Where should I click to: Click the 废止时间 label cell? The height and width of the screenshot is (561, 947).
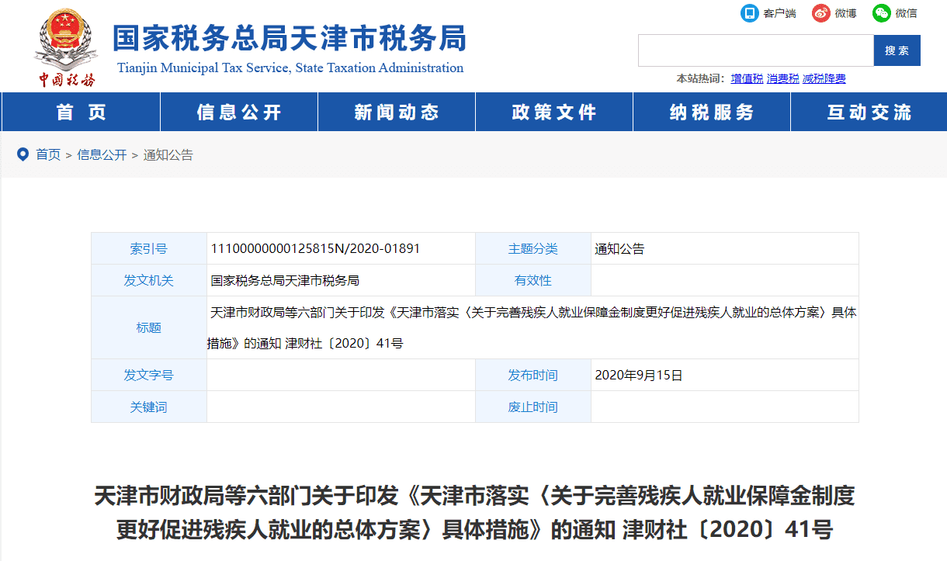coord(533,407)
